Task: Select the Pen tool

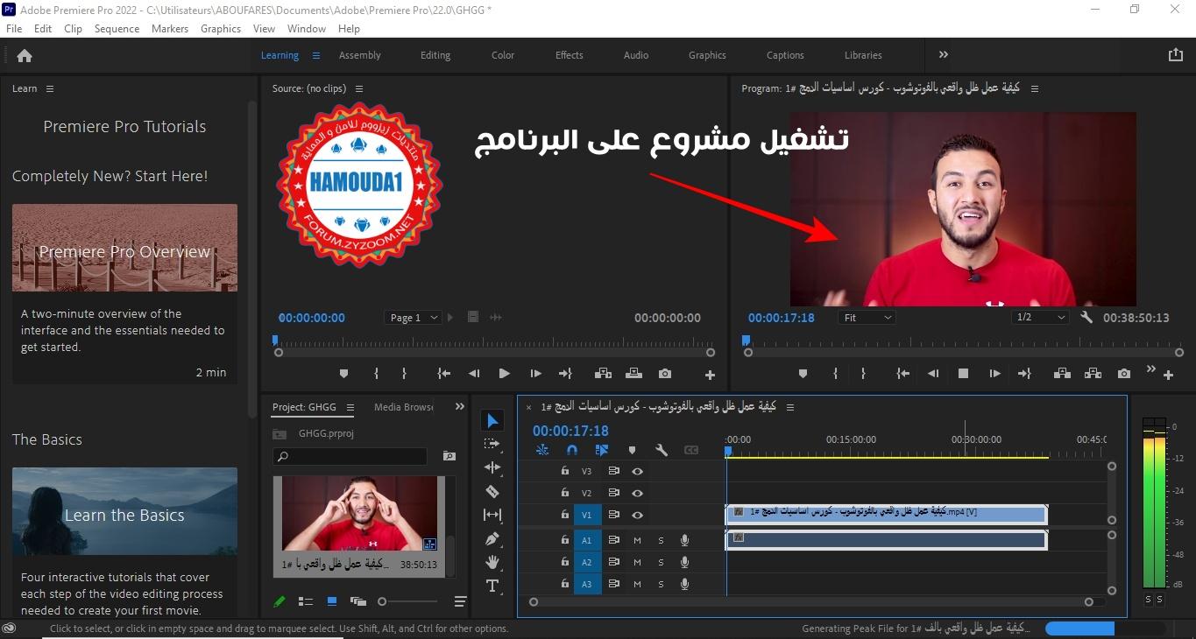Action: 492,538
